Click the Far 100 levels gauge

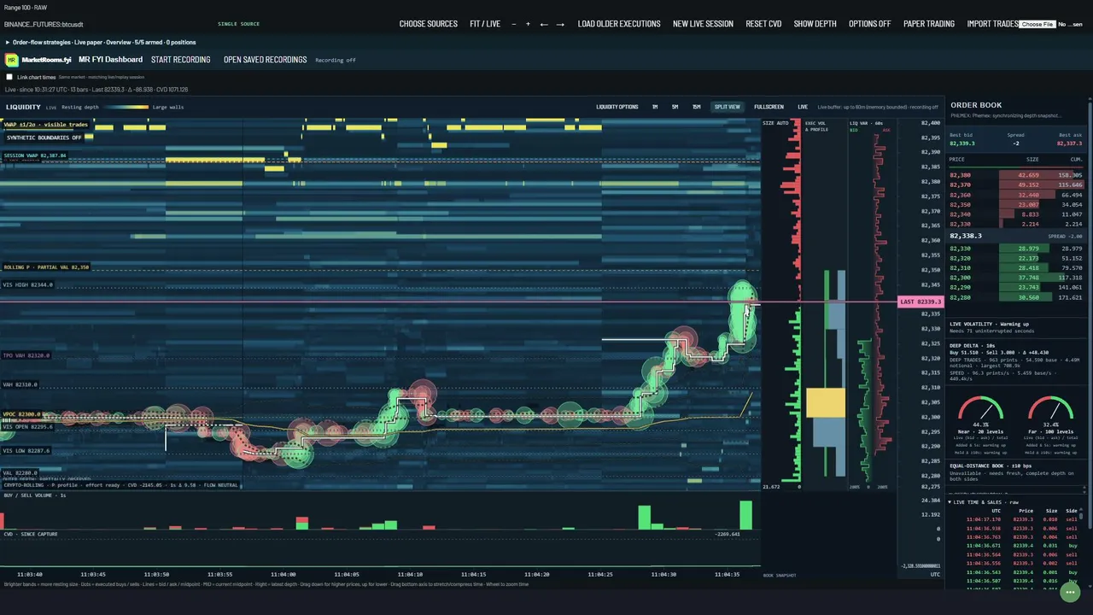[1051, 410]
